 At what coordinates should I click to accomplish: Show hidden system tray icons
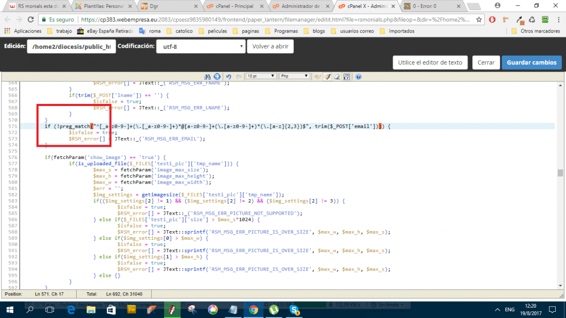point(498,310)
